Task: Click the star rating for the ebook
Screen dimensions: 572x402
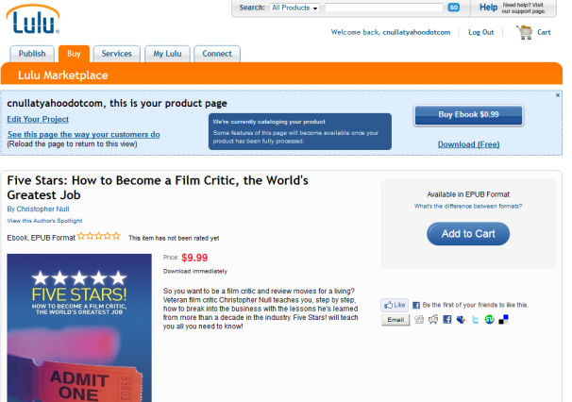Action: click(x=98, y=236)
